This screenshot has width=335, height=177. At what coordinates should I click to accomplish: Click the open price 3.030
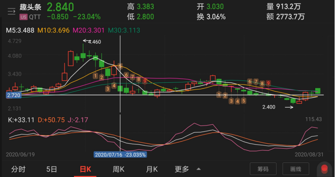pos(215,6)
